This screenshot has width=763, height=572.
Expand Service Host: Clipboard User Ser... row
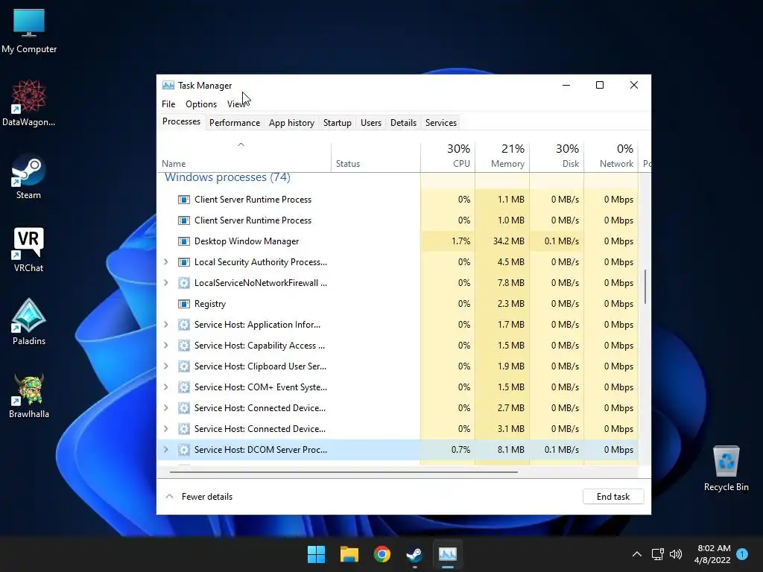(166, 366)
